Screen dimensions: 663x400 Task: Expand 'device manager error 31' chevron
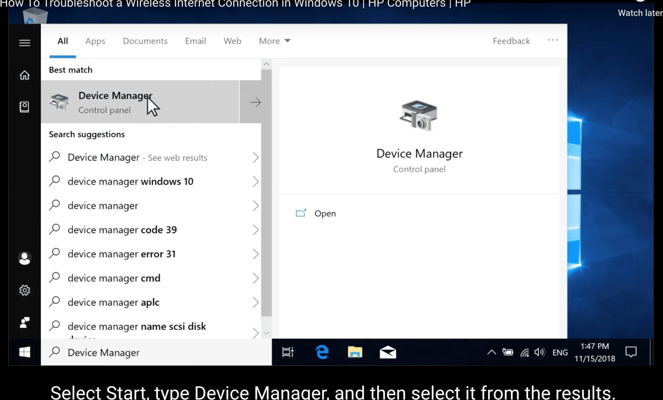(256, 254)
